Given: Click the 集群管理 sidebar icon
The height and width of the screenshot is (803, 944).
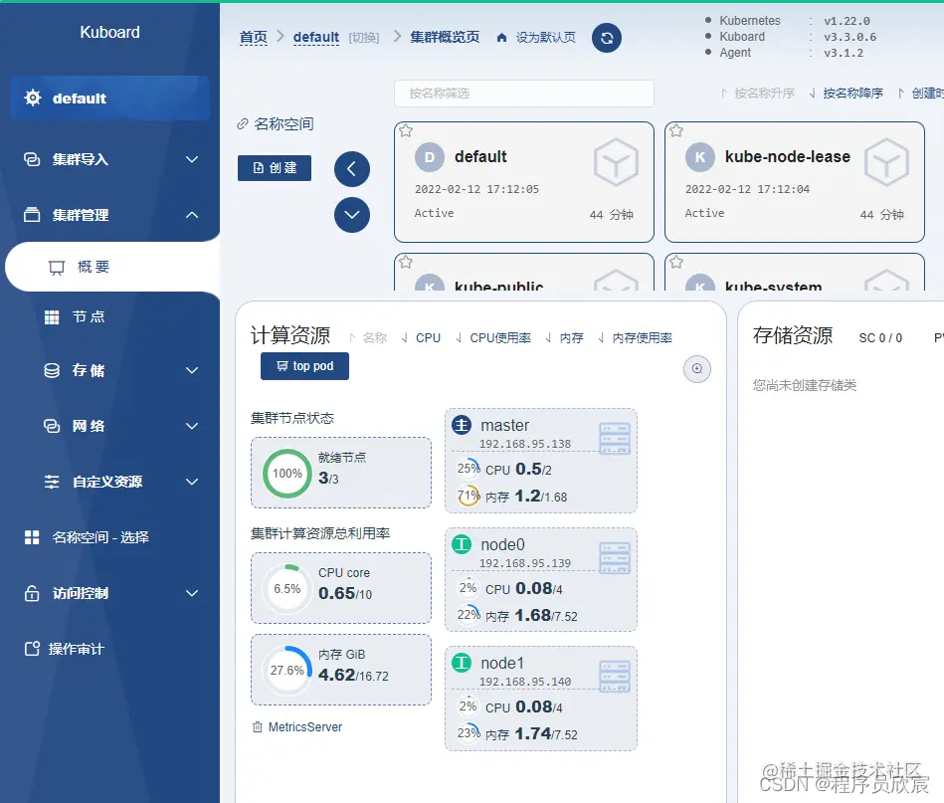Looking at the screenshot, I should pos(32,215).
